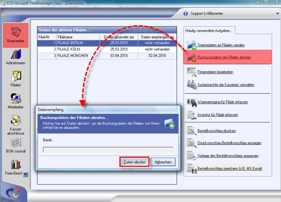Expand the Support & Hilfecenter dropdown arrow

(278, 14)
